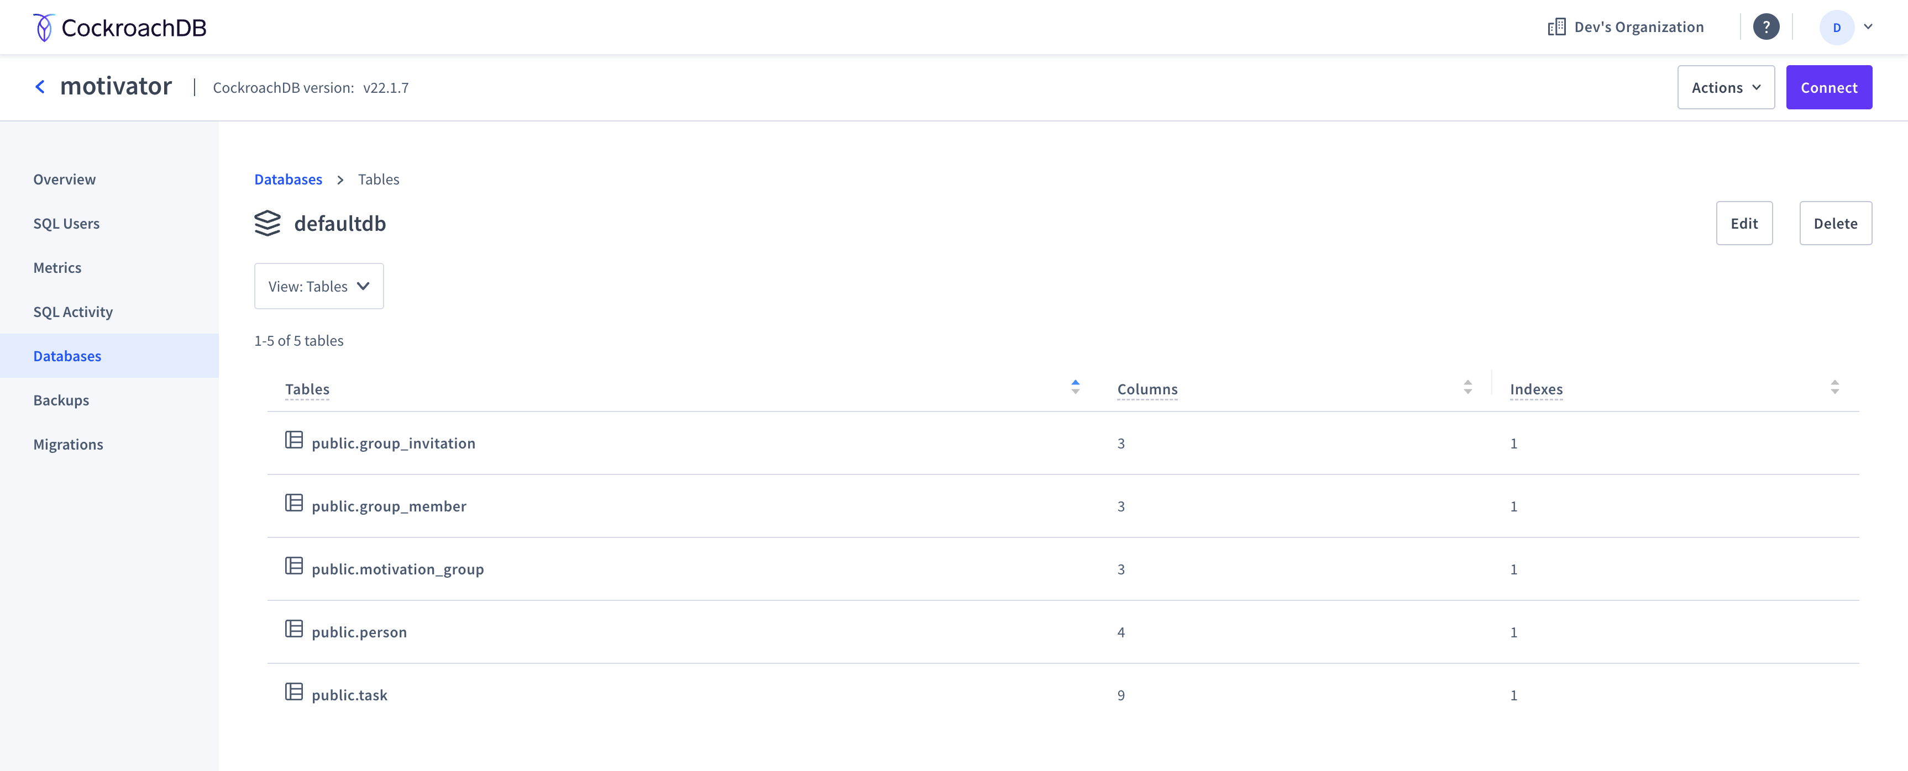Viewport: 1908px width, 771px height.
Task: Click the Databases breadcrumb link
Action: coord(288,179)
